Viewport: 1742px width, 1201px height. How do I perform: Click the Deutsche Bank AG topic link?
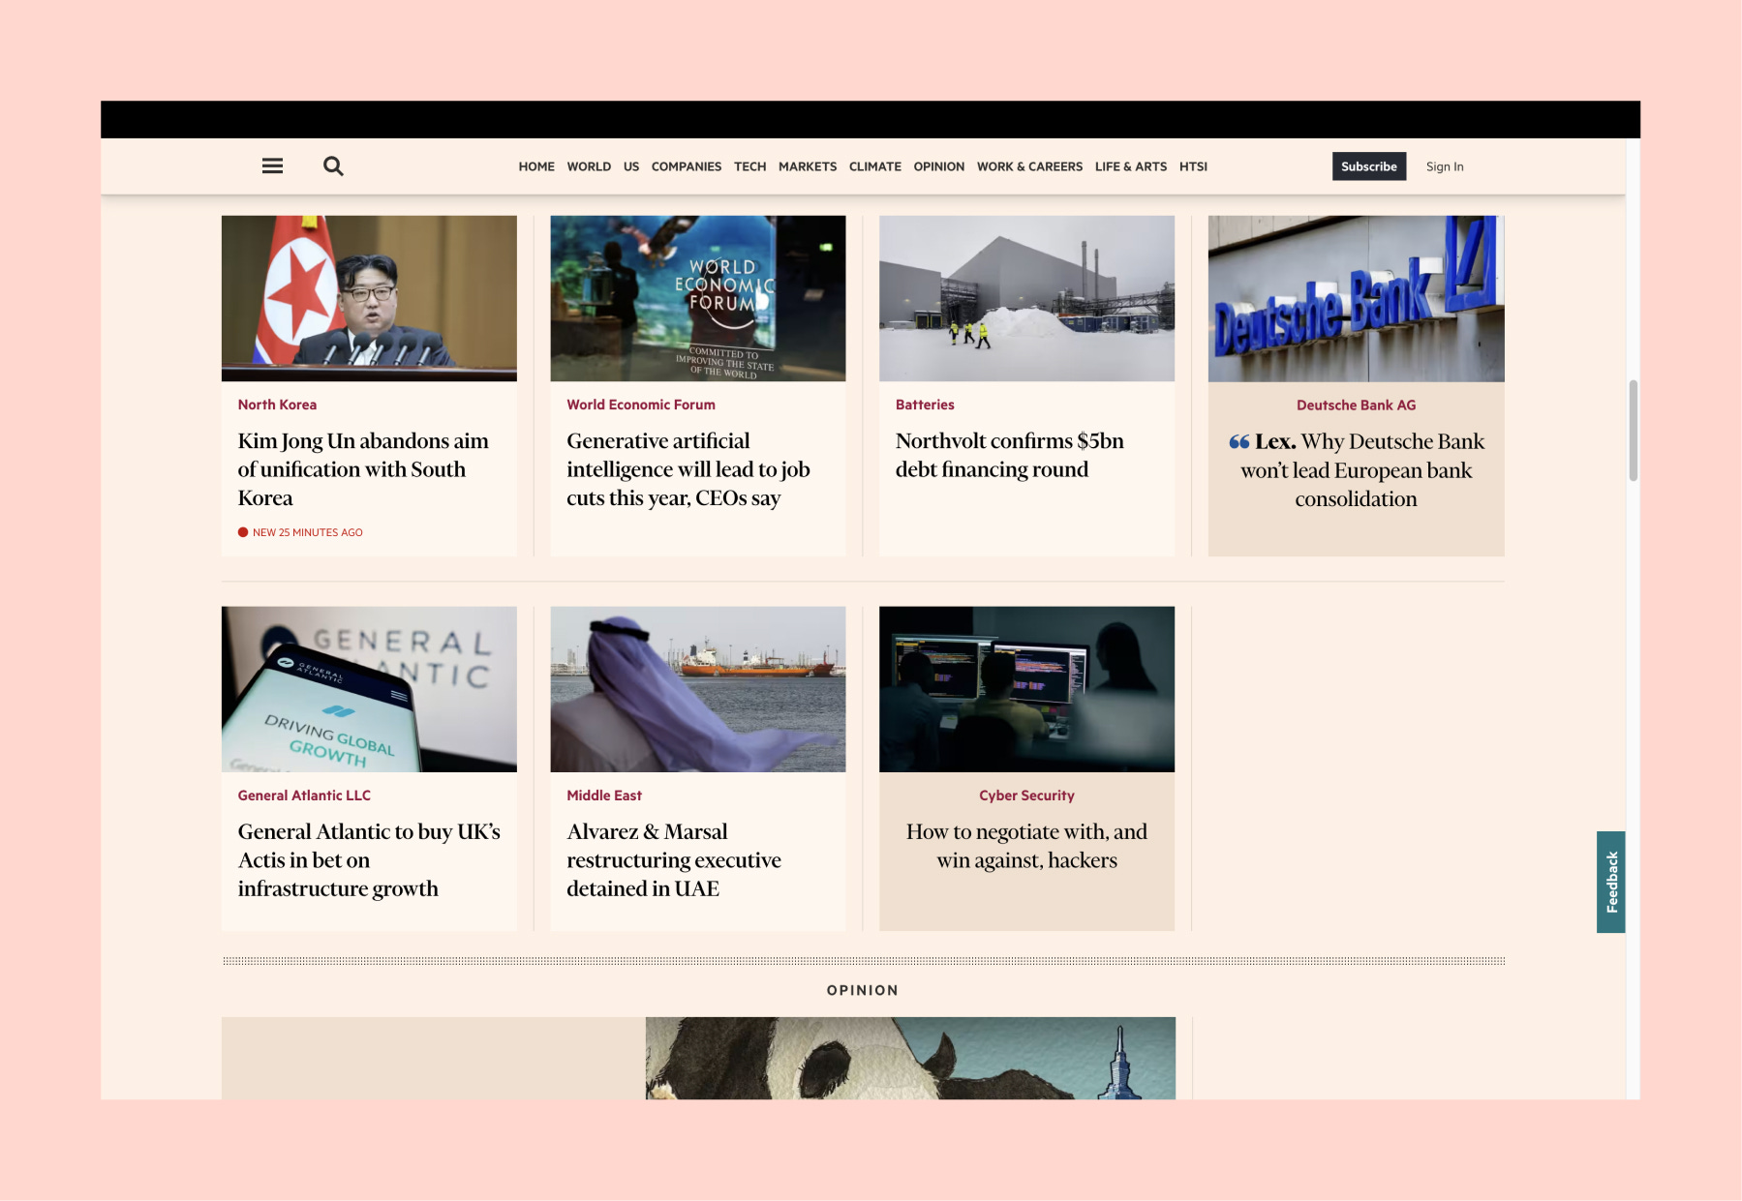[1356, 405]
